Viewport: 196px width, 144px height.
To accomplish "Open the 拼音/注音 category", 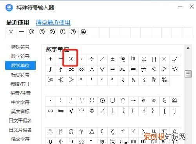I will tap(20, 93).
